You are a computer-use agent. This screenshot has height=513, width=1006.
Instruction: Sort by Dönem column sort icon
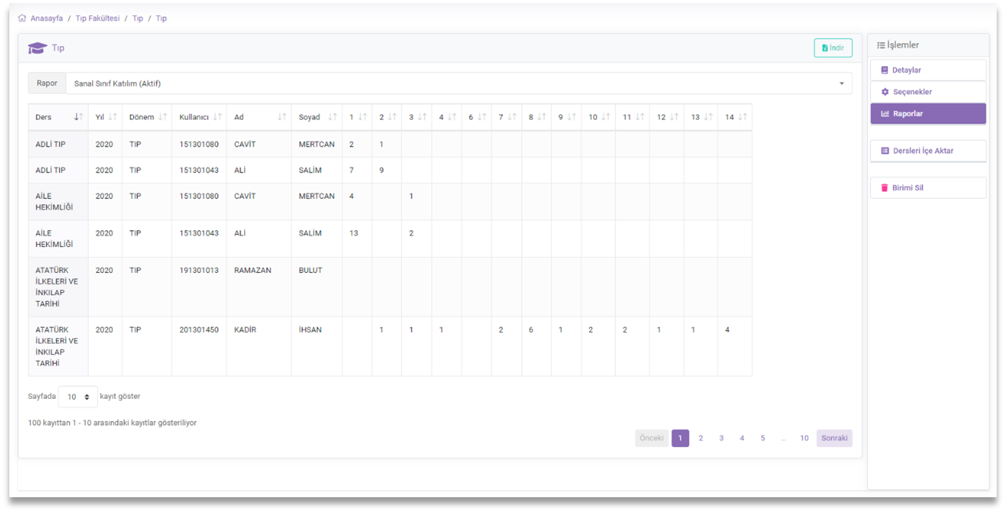[x=163, y=117]
